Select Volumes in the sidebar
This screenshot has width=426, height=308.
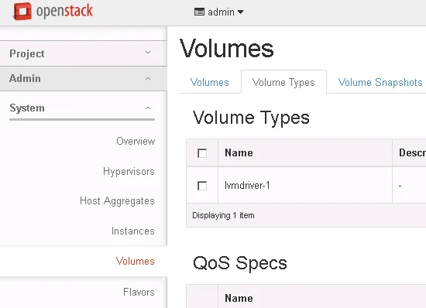coord(135,261)
